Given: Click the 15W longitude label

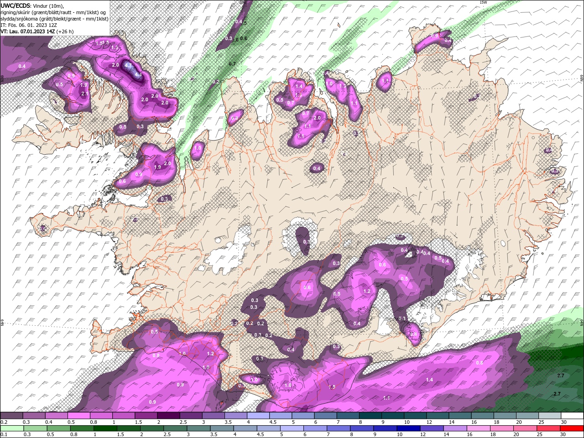Looking at the screenshot, I should point(484,2).
